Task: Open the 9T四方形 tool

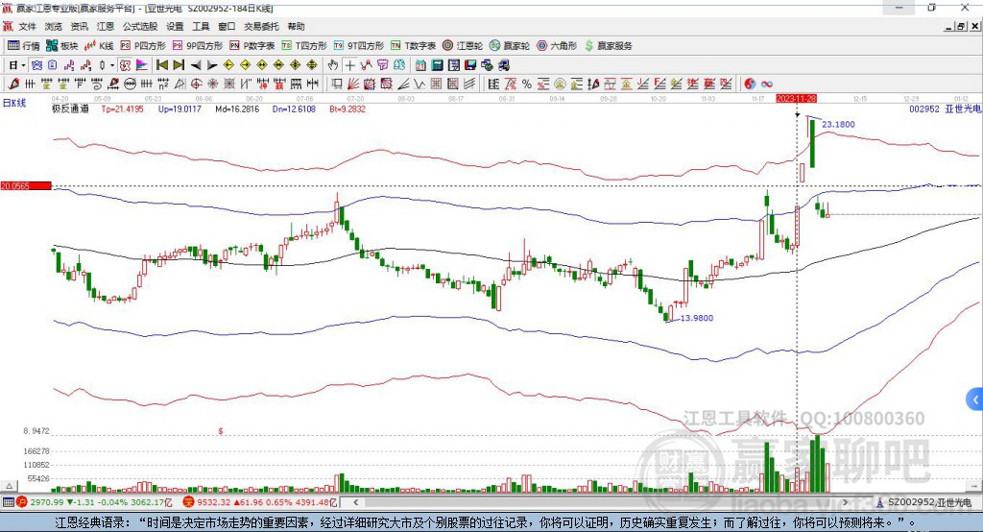Action: [358, 46]
